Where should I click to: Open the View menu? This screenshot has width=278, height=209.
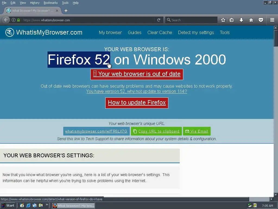[23, 3]
